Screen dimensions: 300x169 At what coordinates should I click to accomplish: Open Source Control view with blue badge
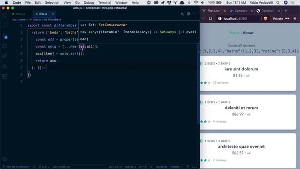coord(5,36)
